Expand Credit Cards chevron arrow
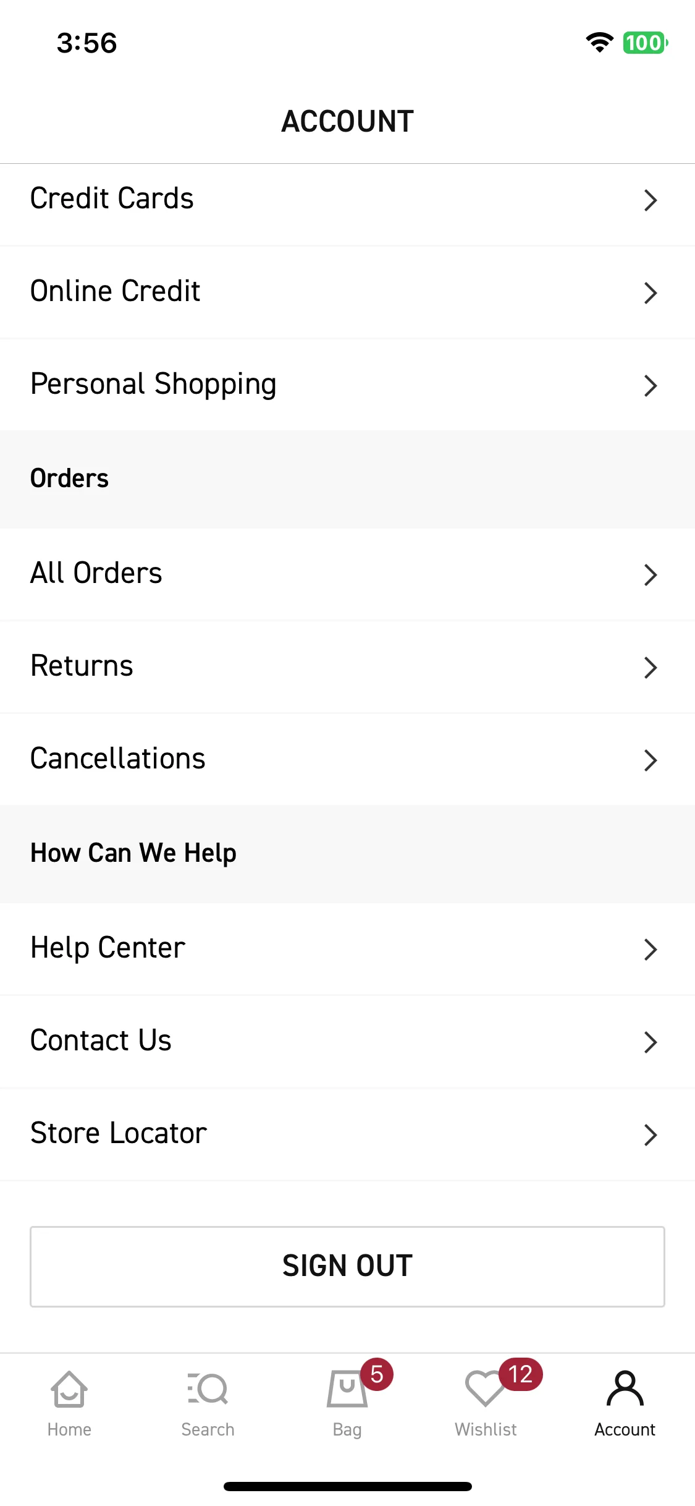This screenshot has height=1506, width=695. (x=650, y=200)
